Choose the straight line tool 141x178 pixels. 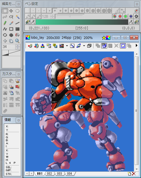pos(17,23)
